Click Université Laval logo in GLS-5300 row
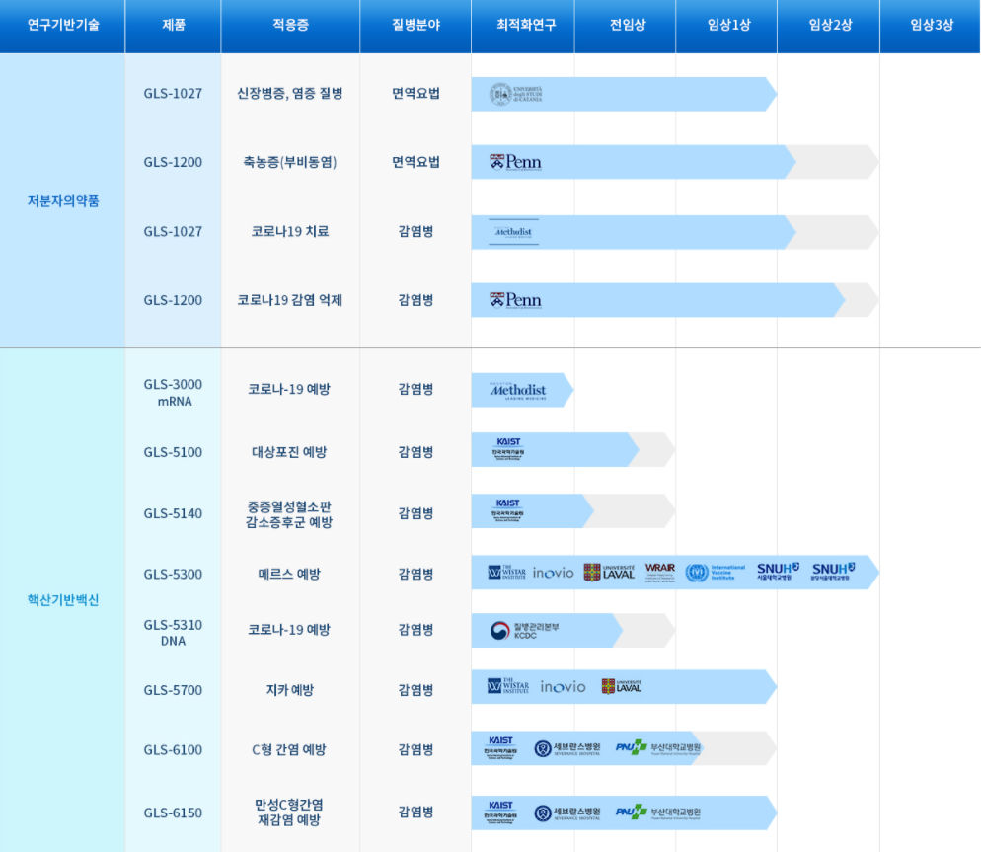981x852 pixels. (609, 573)
